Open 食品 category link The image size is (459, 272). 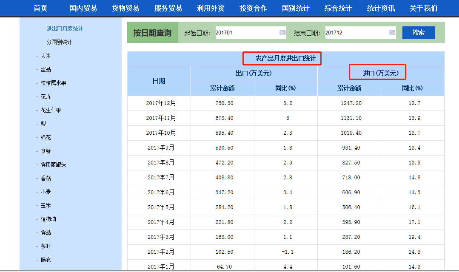46,232
